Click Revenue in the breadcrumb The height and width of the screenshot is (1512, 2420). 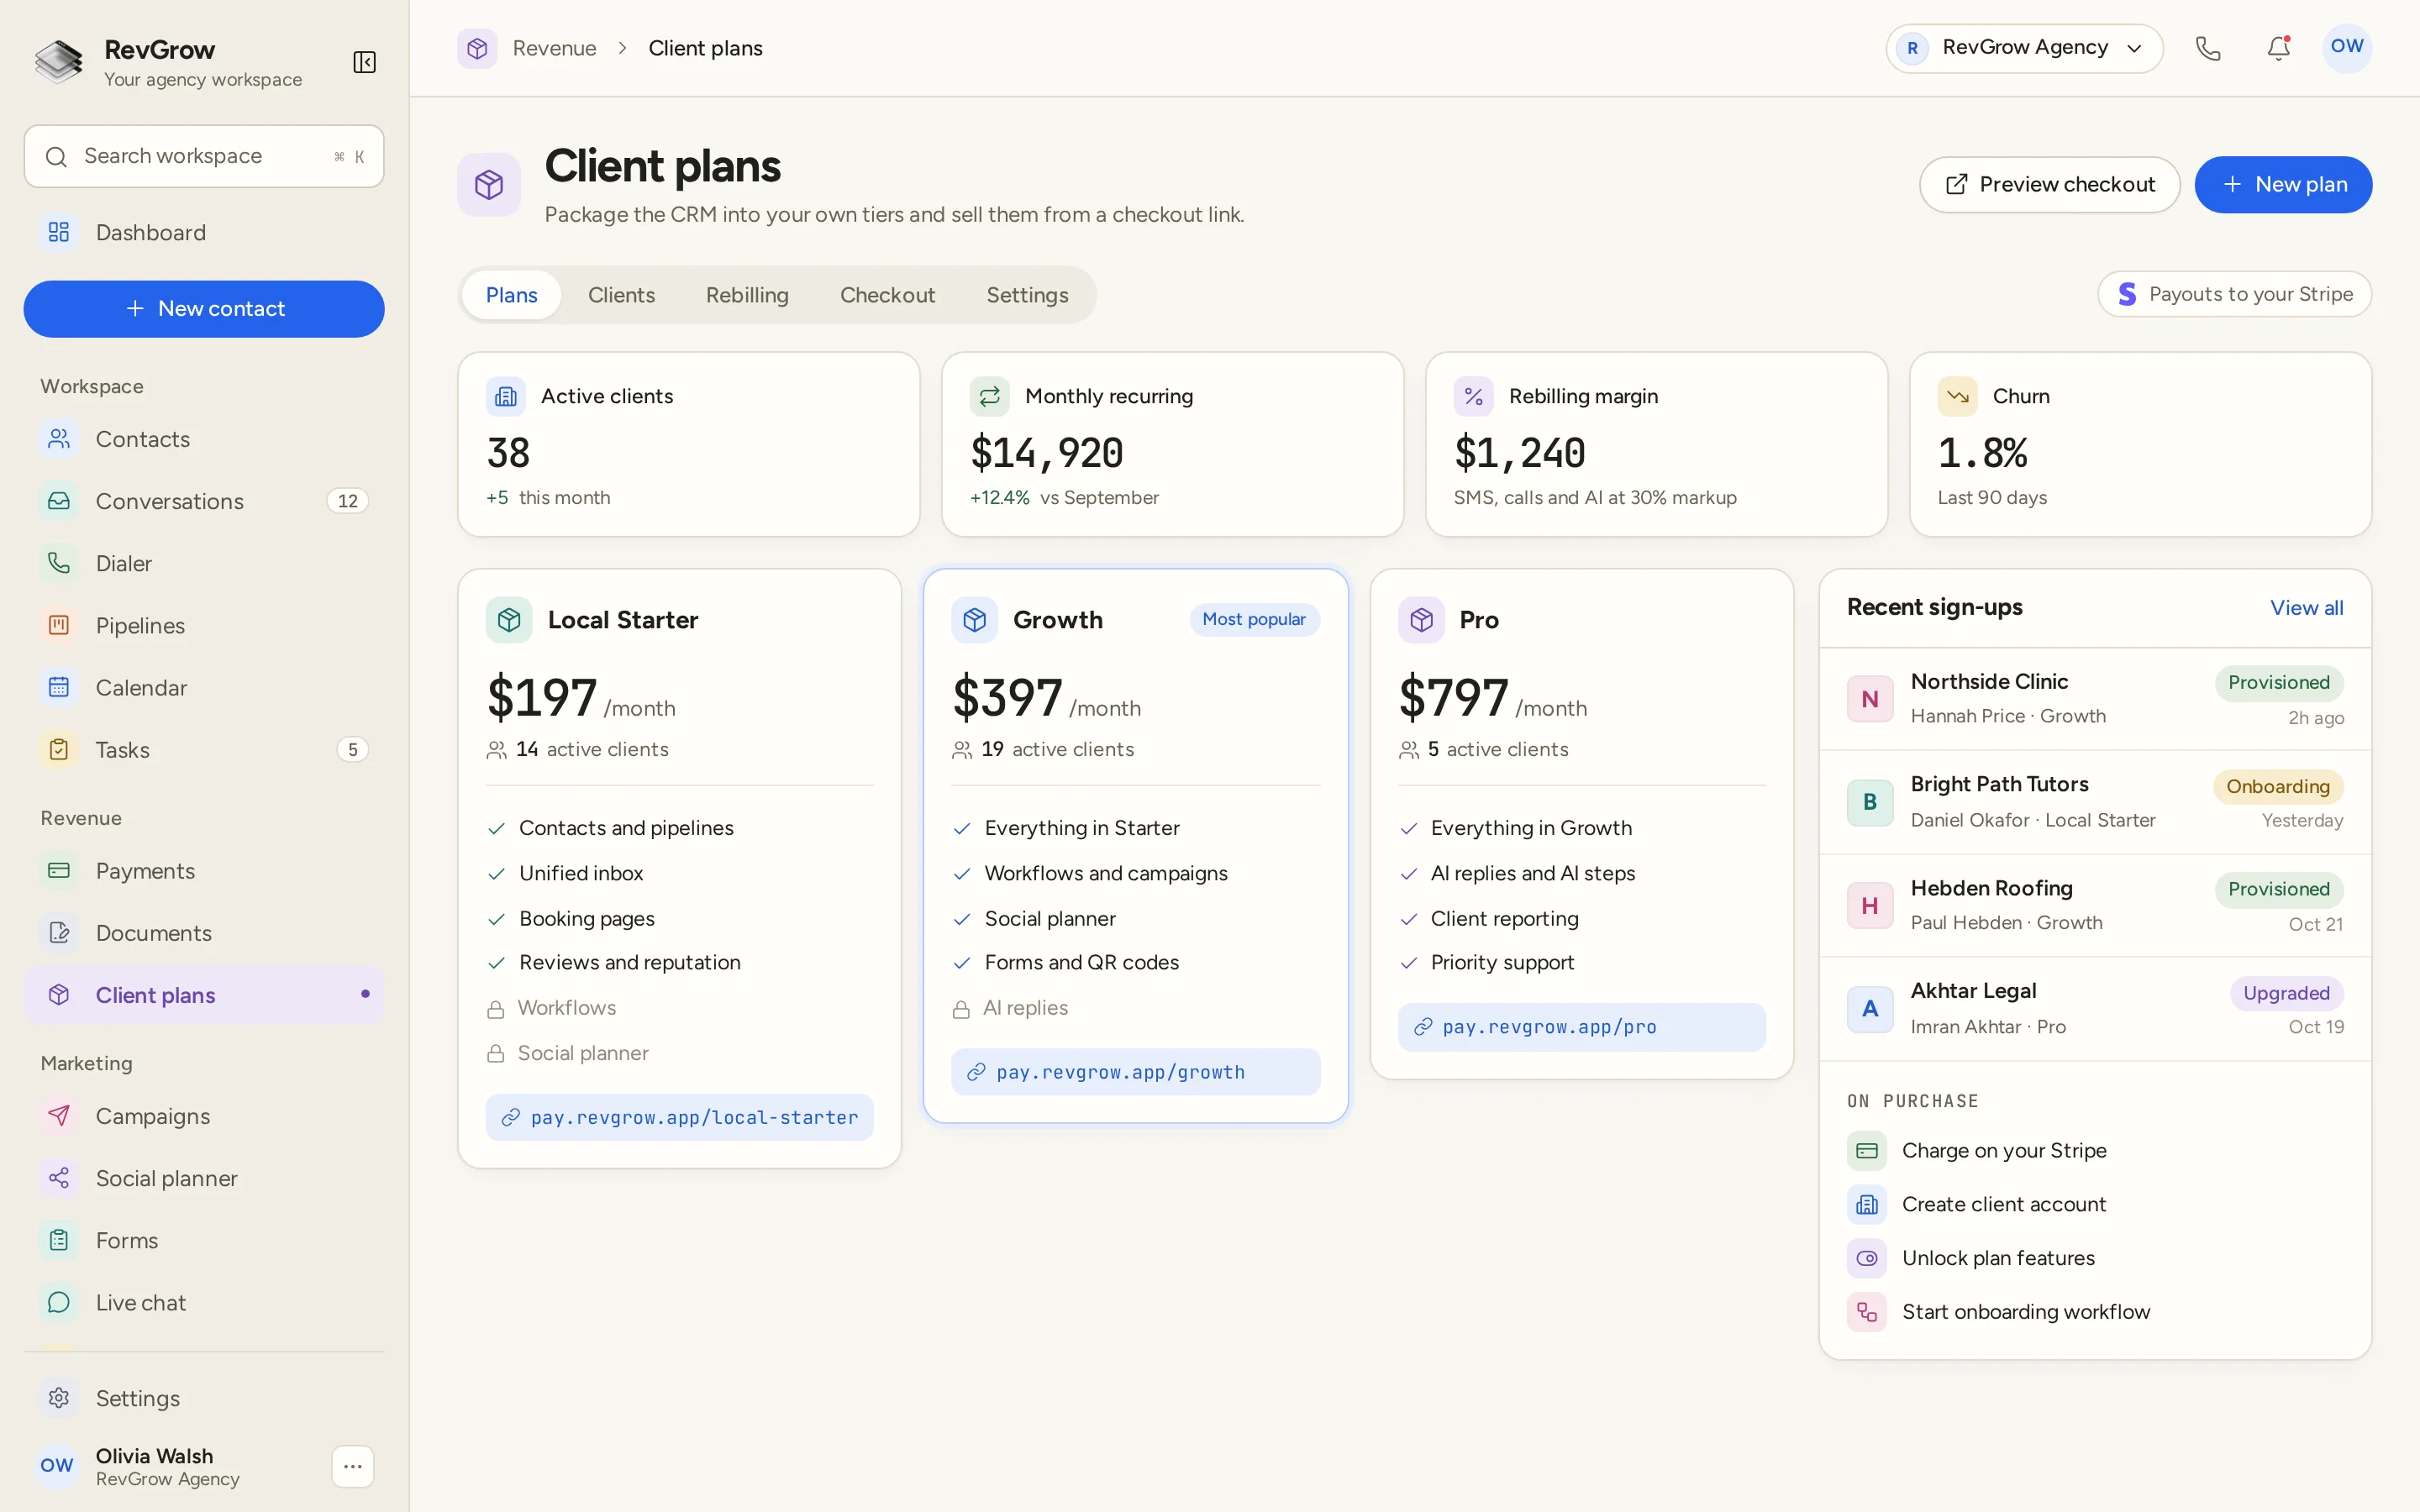[554, 48]
